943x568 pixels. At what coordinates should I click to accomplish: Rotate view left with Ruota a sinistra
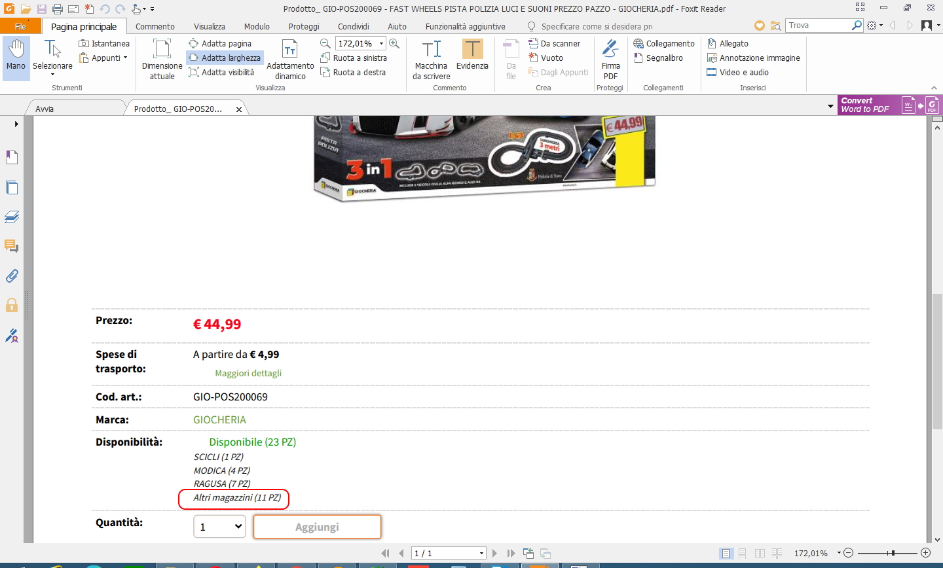354,58
